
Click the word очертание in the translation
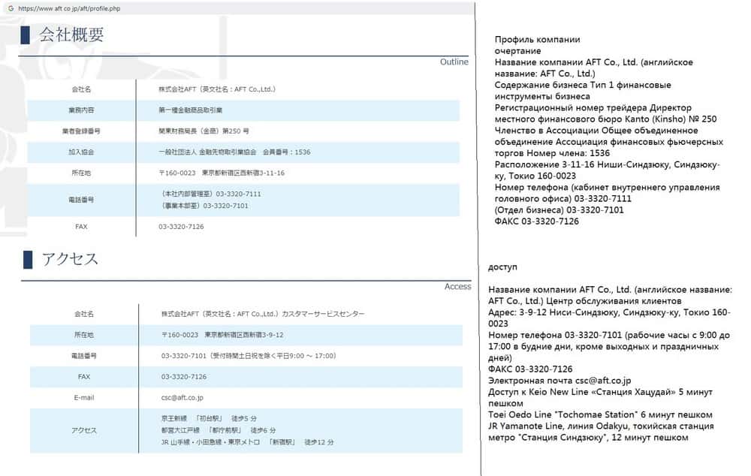point(517,51)
